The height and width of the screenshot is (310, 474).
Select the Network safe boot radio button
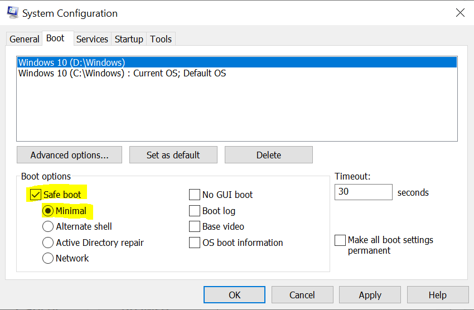pyautogui.click(x=49, y=258)
